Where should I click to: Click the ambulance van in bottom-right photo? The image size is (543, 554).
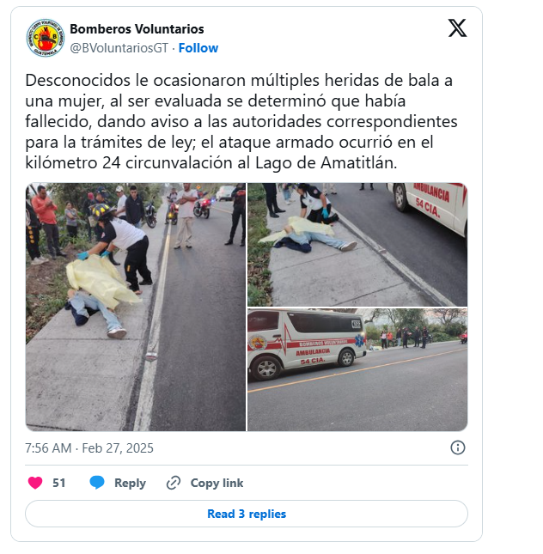307,344
